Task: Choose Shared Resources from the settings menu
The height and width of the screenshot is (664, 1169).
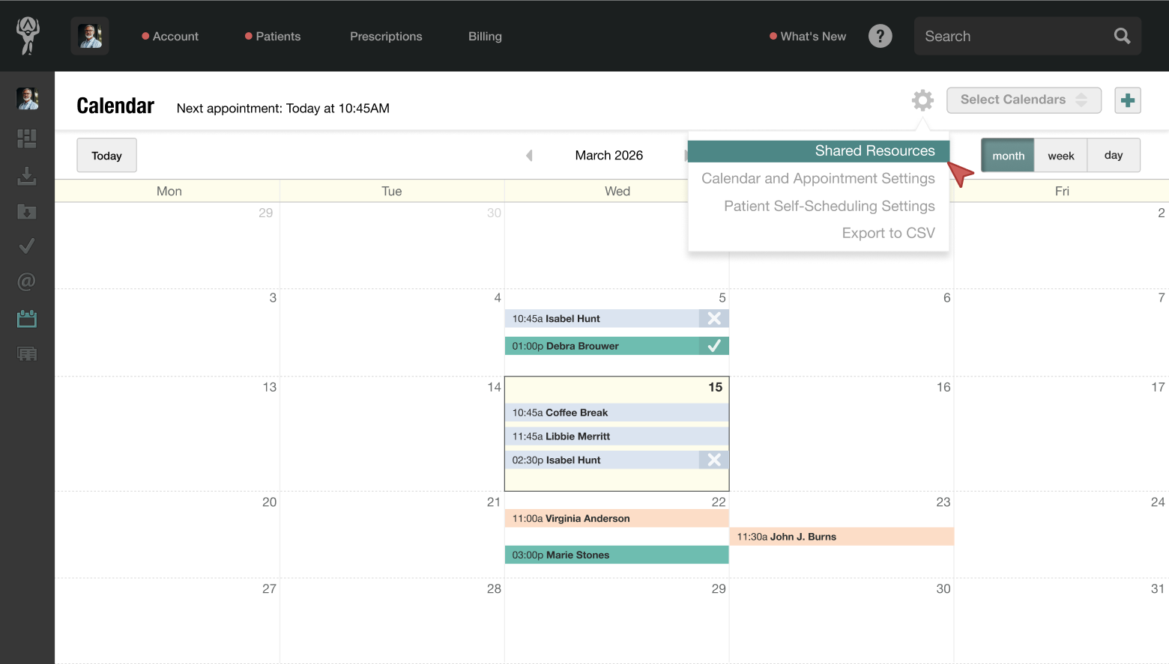Action: pos(875,150)
